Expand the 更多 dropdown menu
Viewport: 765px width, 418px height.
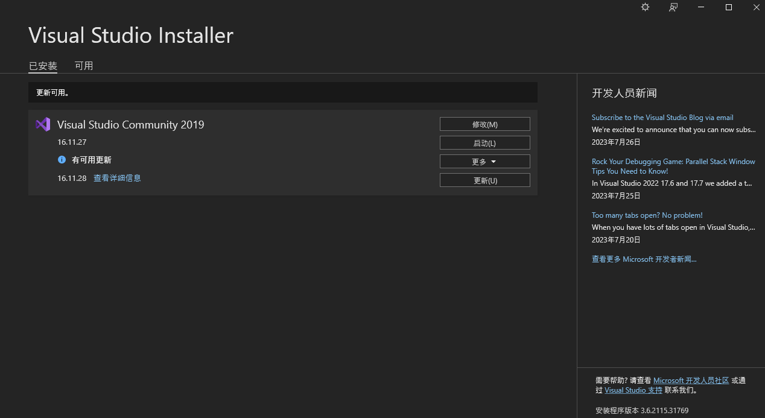point(484,162)
